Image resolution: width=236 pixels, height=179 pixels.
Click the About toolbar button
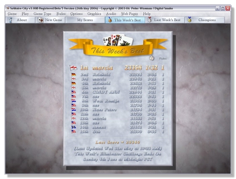20,20
